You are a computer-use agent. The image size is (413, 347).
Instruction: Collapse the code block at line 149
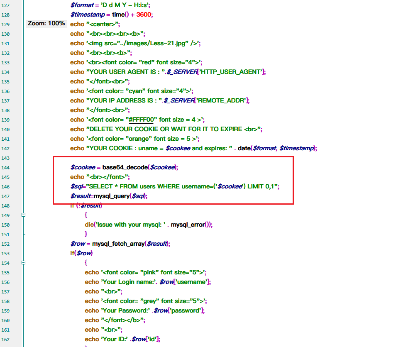23,215
